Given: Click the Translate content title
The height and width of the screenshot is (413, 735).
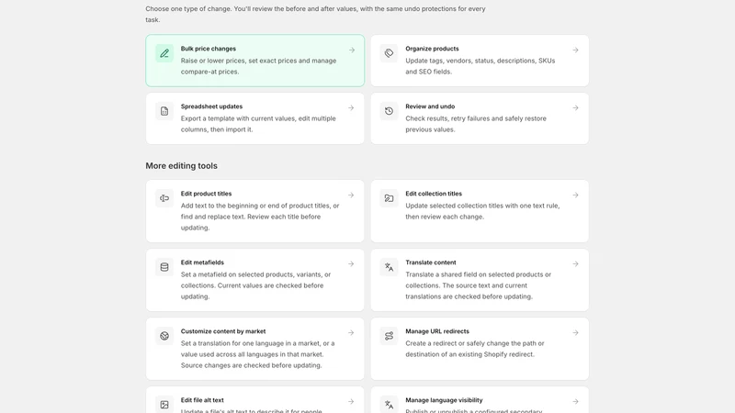Looking at the screenshot, I should click(430, 262).
